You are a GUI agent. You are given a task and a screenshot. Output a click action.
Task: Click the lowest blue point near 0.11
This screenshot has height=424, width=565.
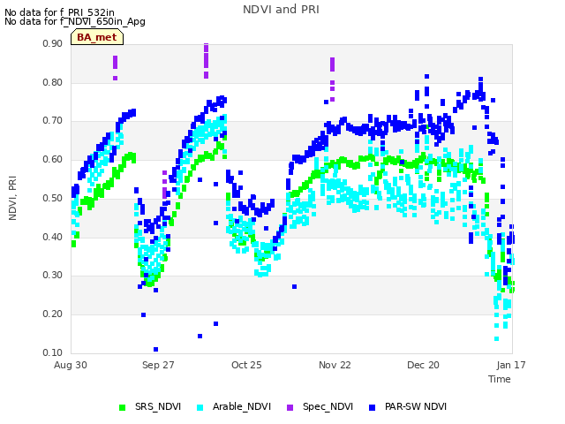click(x=155, y=350)
